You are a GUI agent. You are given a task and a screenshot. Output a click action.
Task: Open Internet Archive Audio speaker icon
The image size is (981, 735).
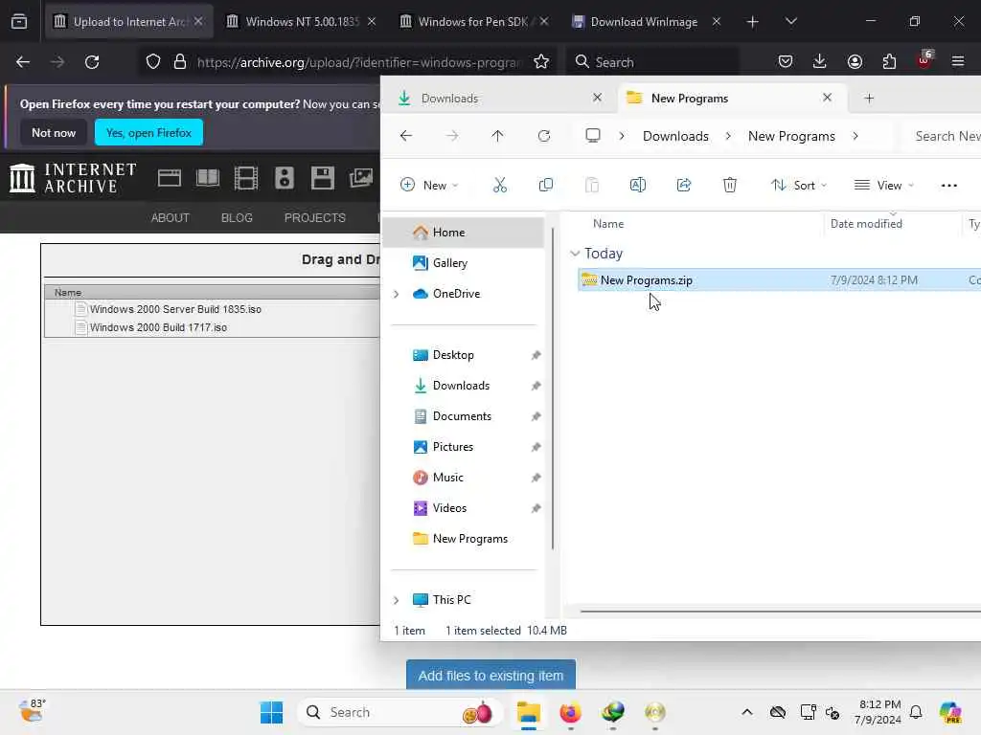(x=284, y=179)
